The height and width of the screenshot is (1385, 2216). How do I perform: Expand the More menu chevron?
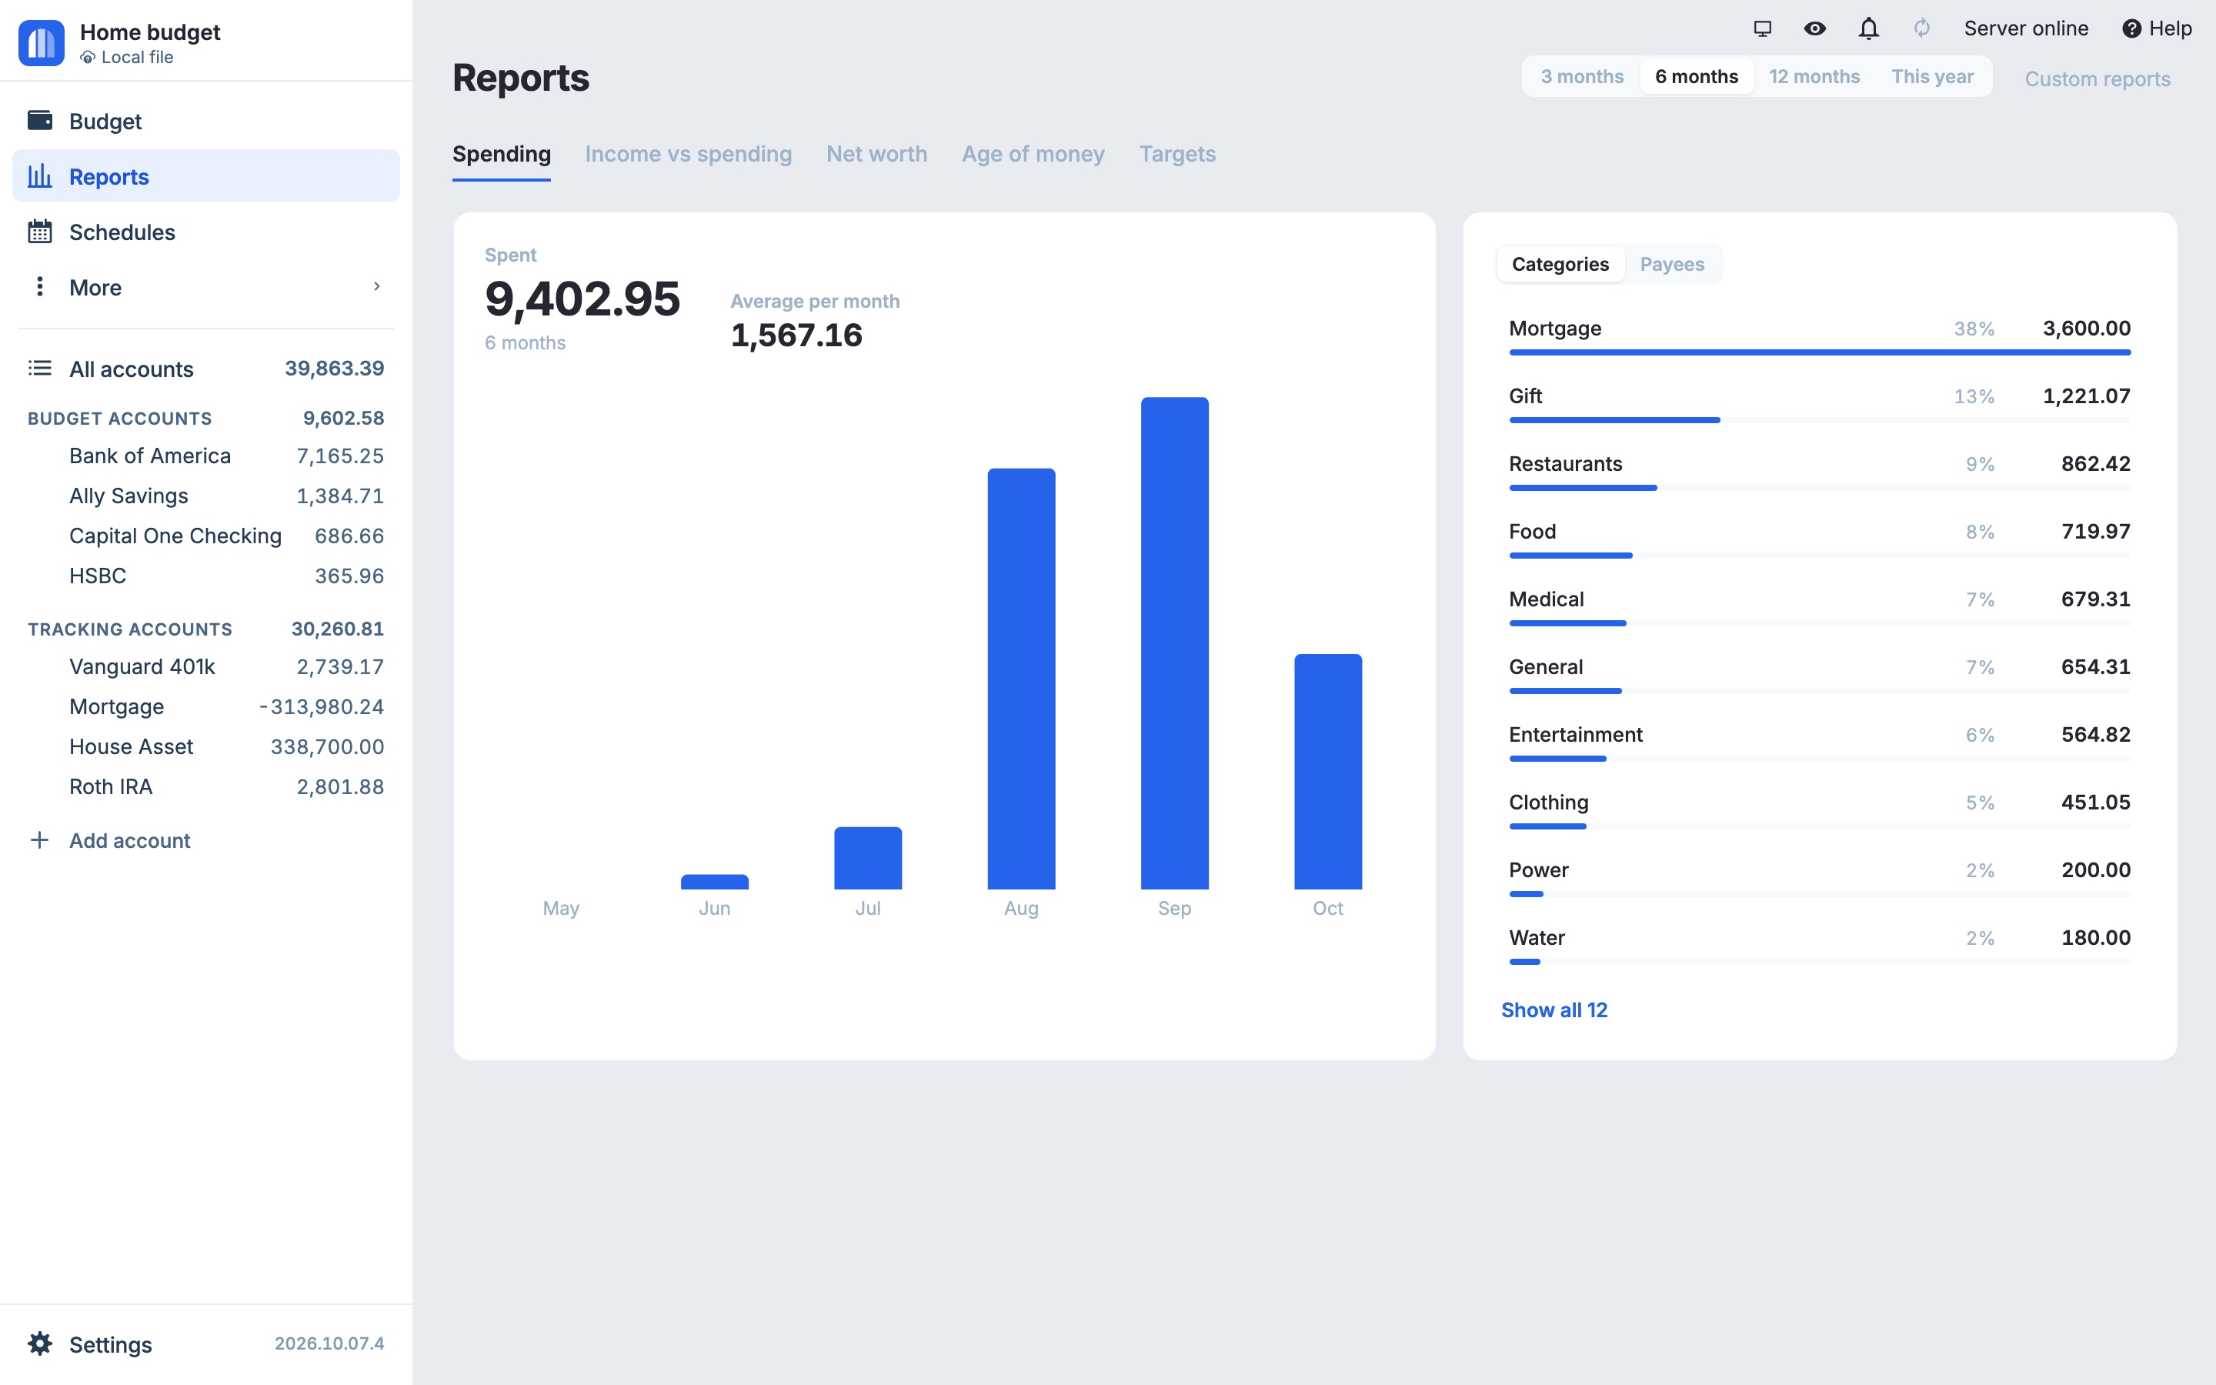click(376, 287)
